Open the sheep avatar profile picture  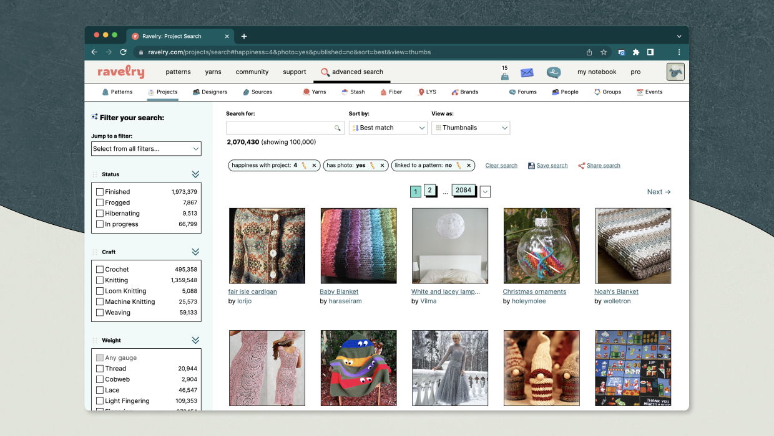coord(674,72)
